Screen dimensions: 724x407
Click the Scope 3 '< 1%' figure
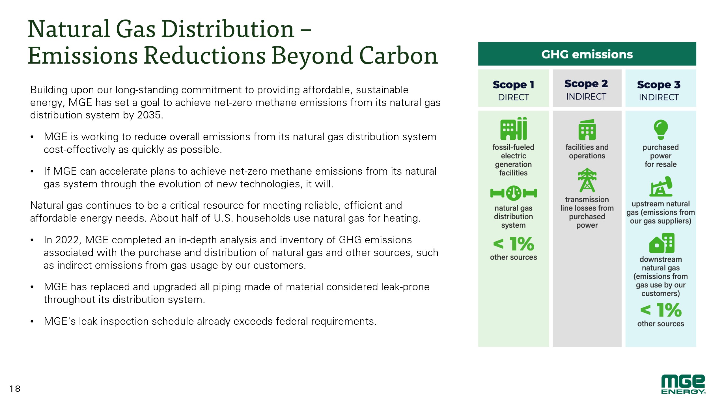tap(661, 310)
